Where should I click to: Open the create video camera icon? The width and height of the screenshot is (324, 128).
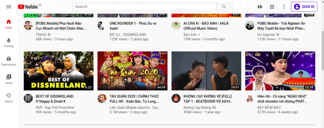(x=260, y=7)
